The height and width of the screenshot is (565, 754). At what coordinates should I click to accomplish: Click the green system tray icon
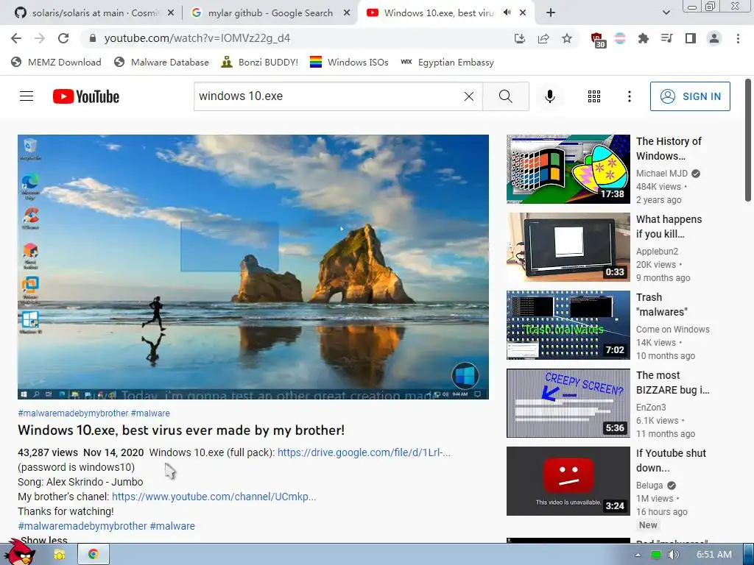(655, 555)
